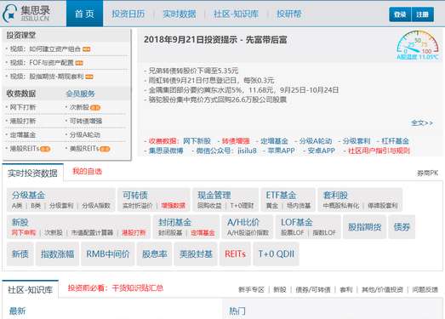Open T+0 QDII tile
Screen dimensions: 445x319
point(277,254)
